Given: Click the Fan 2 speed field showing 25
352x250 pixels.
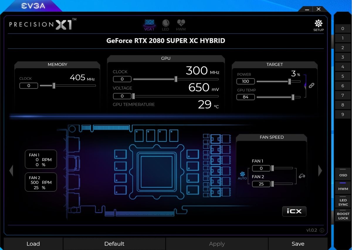Looking at the screenshot, I should click(261, 184).
